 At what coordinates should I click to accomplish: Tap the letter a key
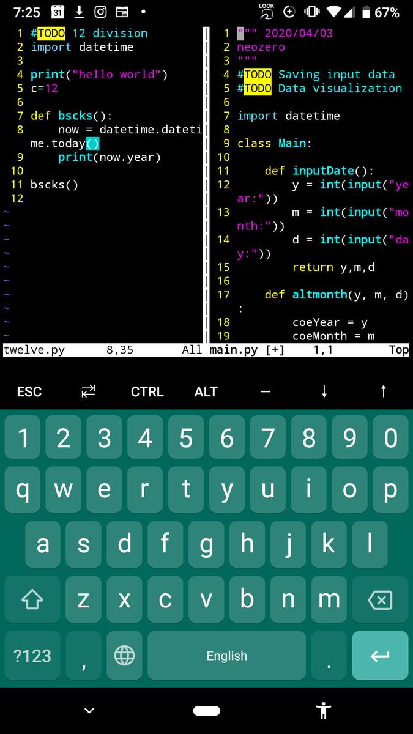click(x=43, y=544)
